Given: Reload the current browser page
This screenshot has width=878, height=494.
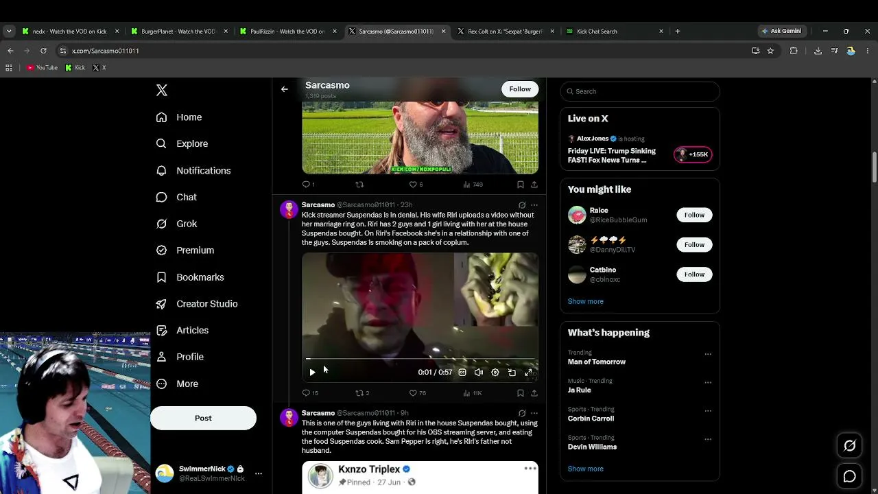Looking at the screenshot, I should click(43, 51).
